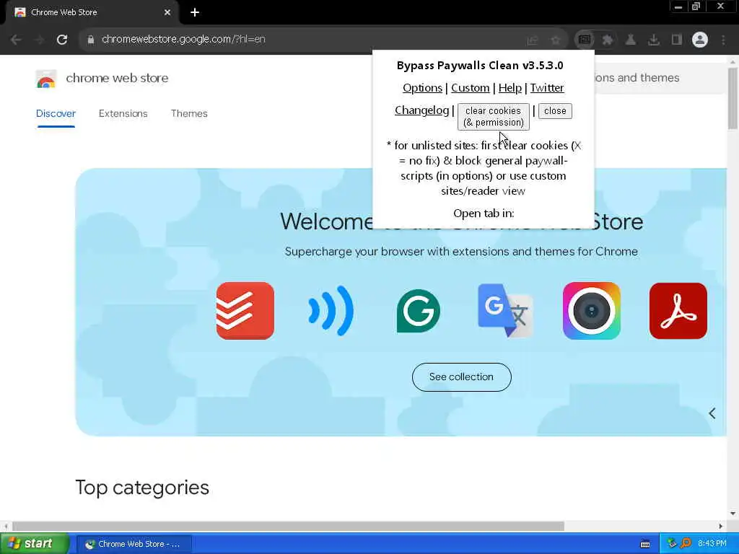Open the Changelog link
This screenshot has width=739, height=554.
pos(421,110)
